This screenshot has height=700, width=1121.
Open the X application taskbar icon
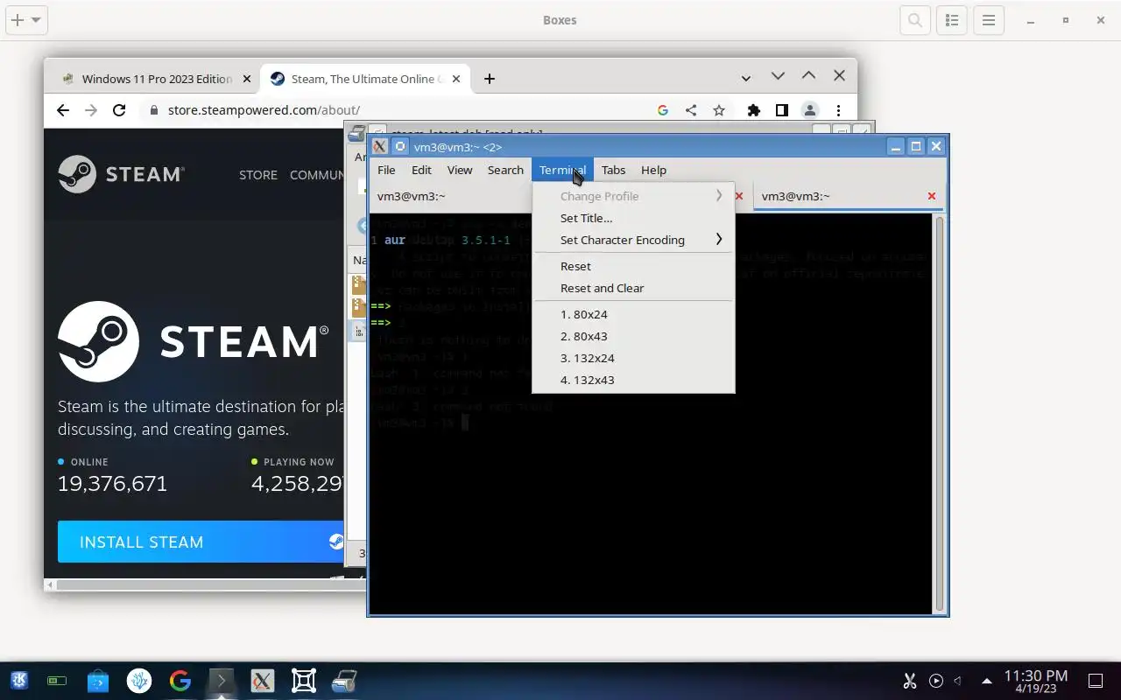(262, 681)
